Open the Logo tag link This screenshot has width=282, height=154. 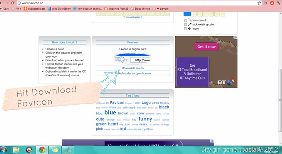(x=146, y=103)
